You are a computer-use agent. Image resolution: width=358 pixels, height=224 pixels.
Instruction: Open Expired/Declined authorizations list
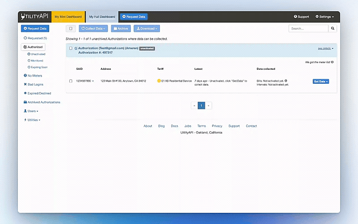pyautogui.click(x=36, y=93)
